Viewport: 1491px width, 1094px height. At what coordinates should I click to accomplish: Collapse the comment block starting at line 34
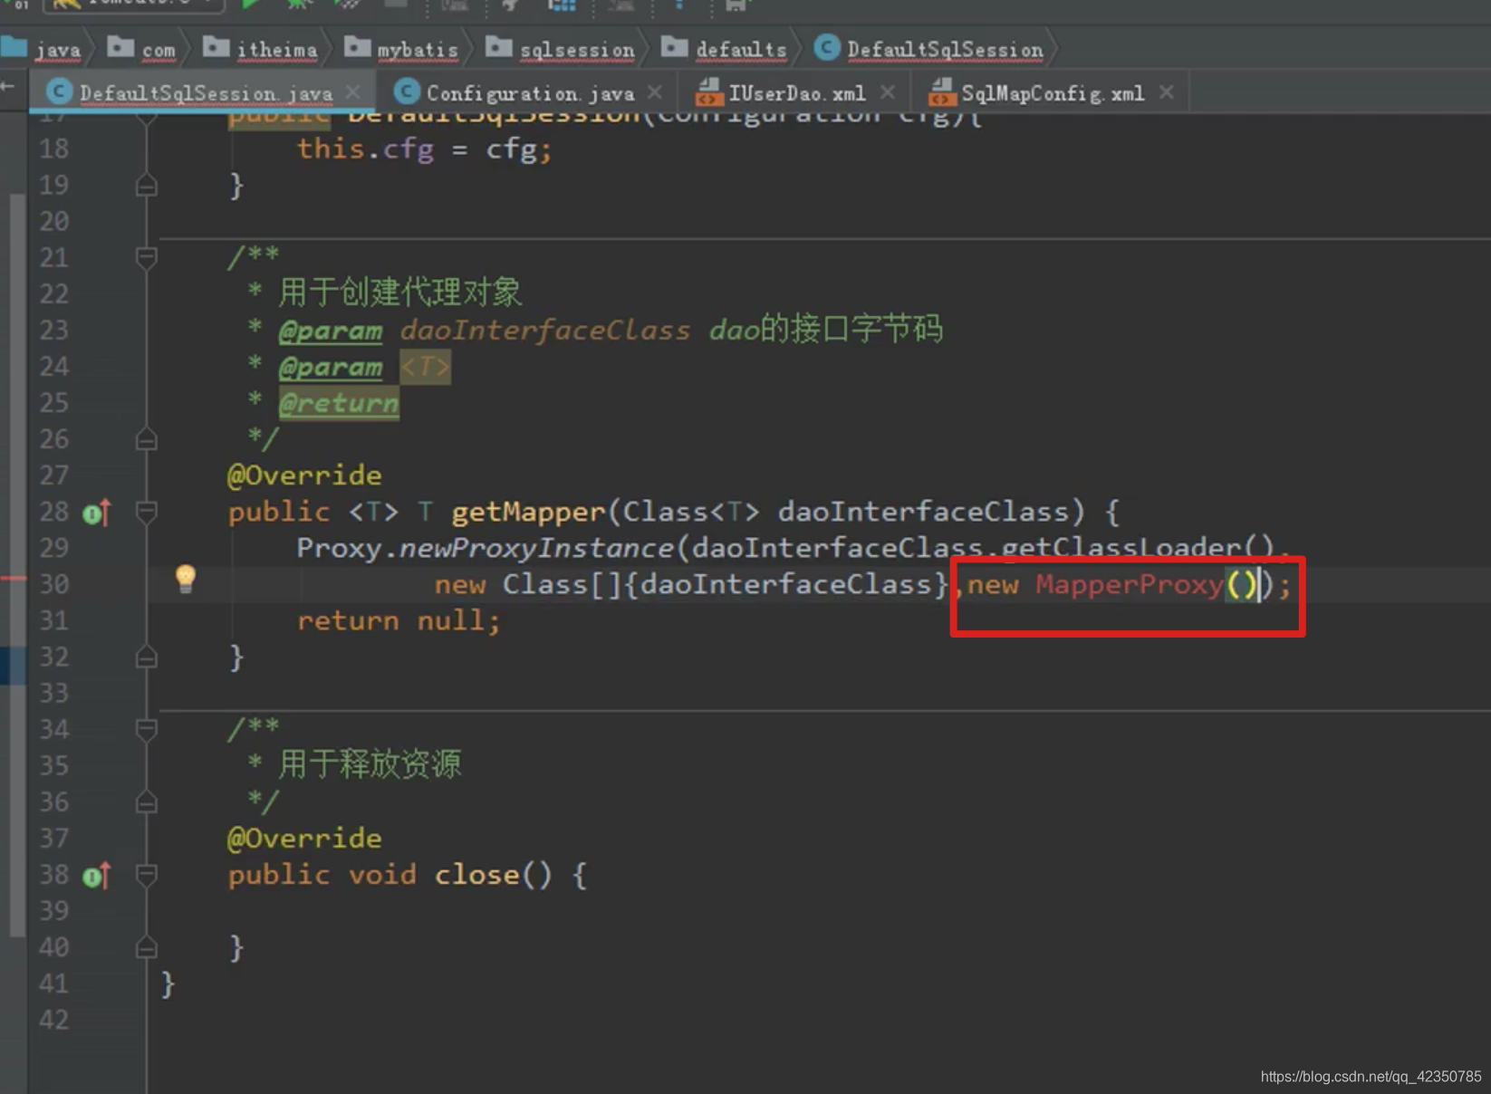[146, 729]
